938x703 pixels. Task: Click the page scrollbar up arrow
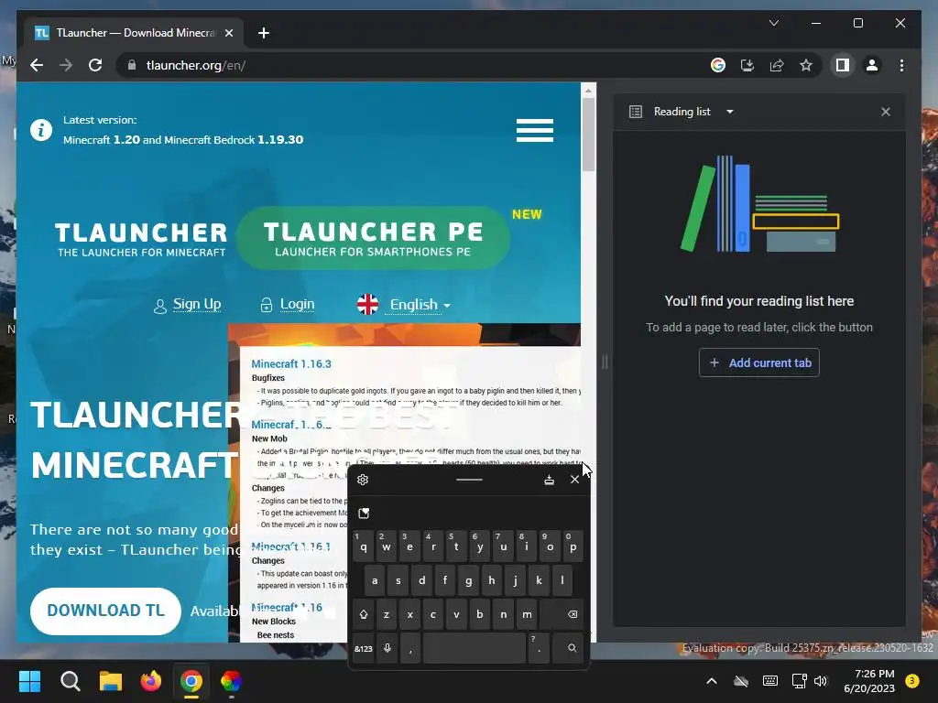click(588, 91)
